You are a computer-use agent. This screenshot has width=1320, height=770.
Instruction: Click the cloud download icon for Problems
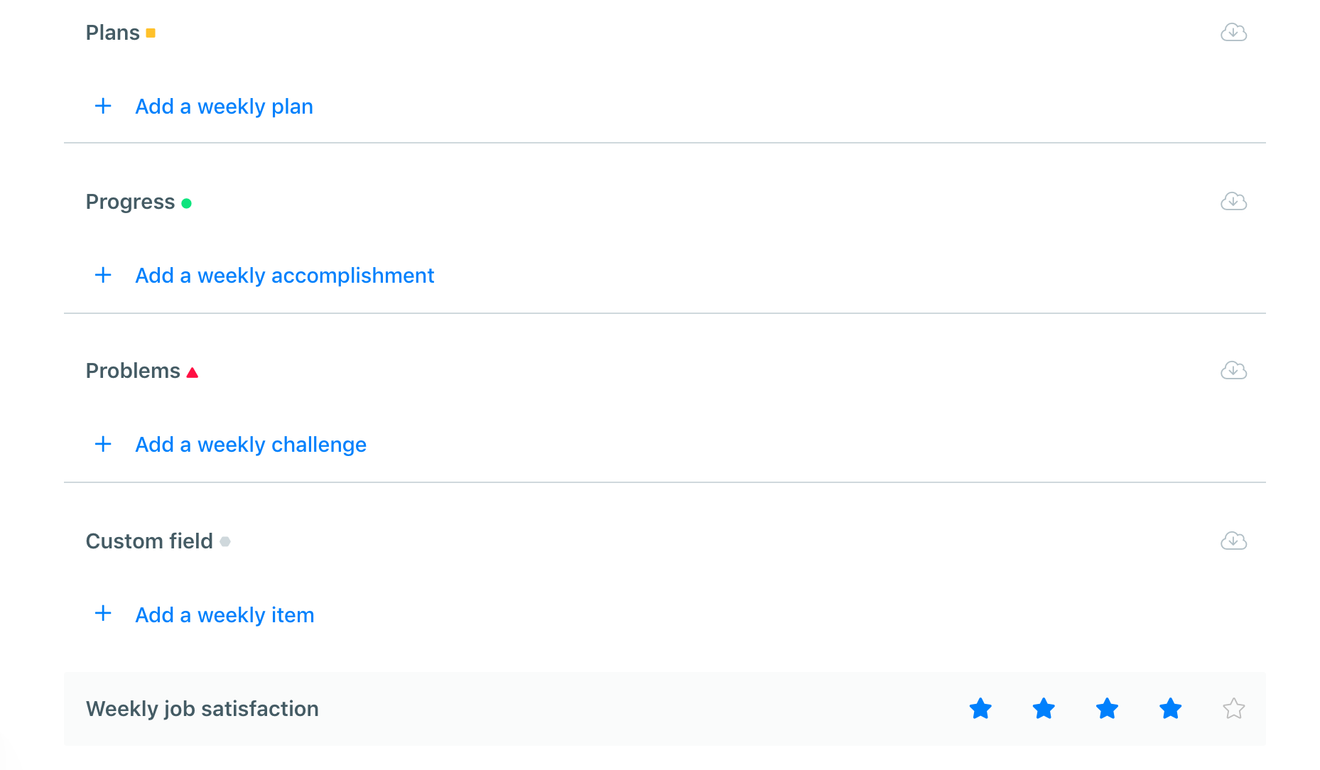pyautogui.click(x=1234, y=370)
